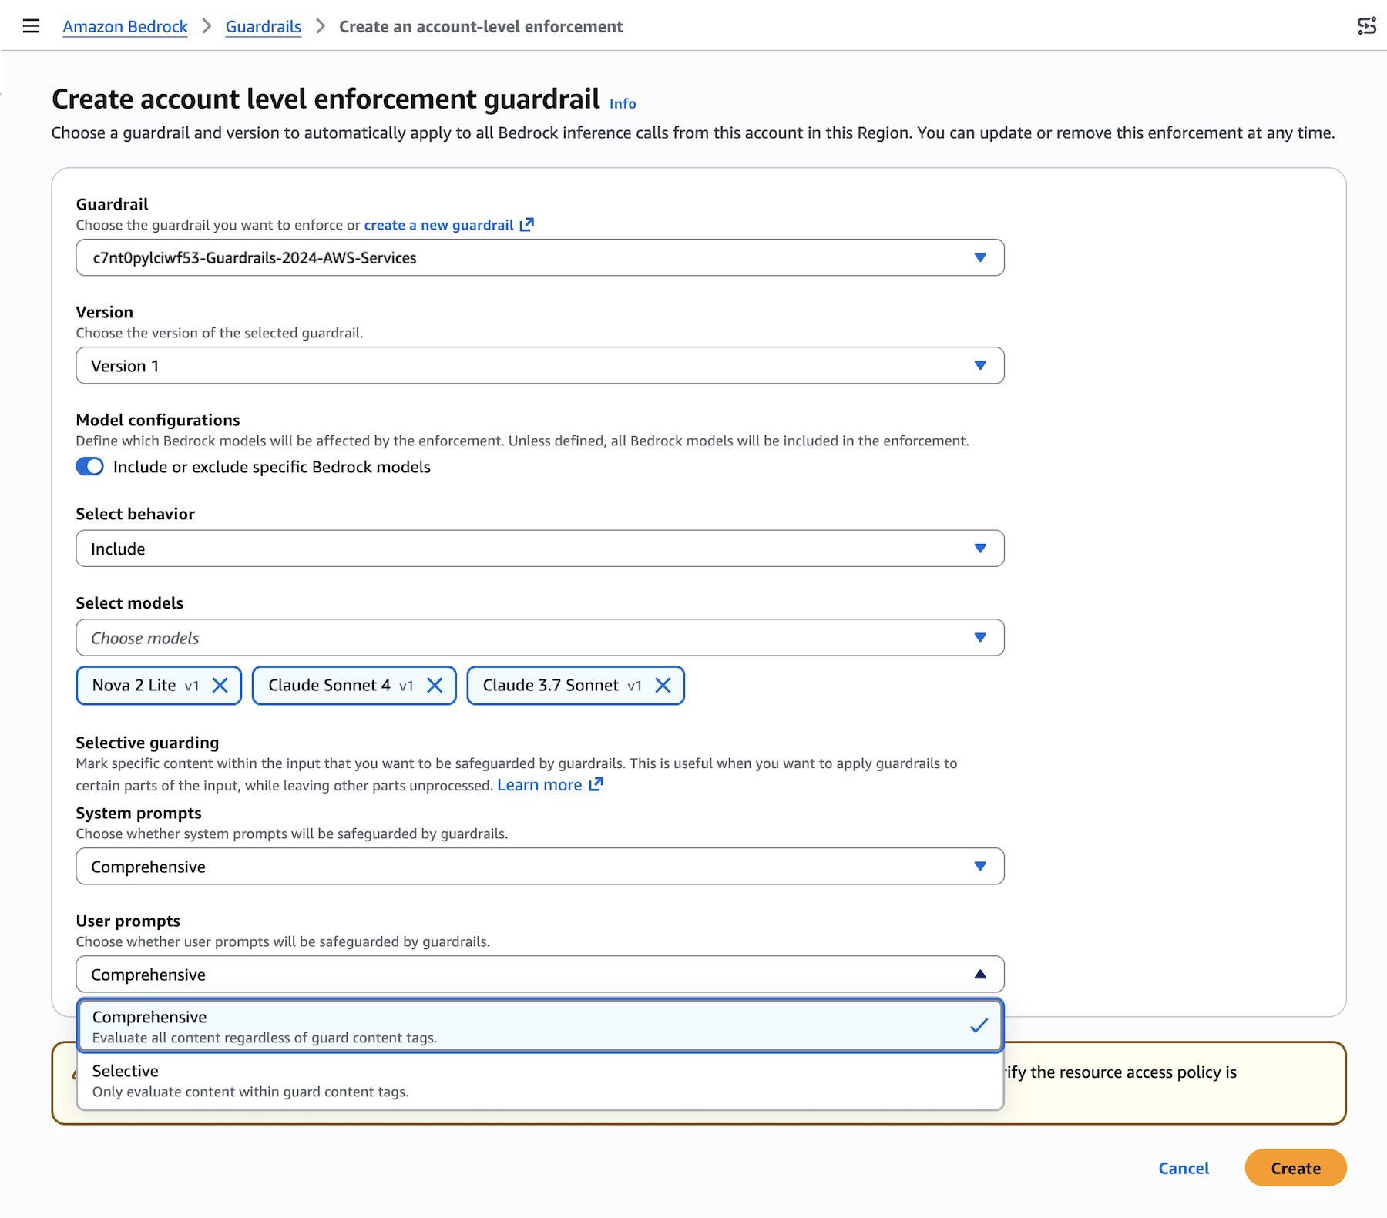This screenshot has height=1218, width=1387.
Task: Click external link icon beside create a new guardrail
Action: pyautogui.click(x=527, y=225)
